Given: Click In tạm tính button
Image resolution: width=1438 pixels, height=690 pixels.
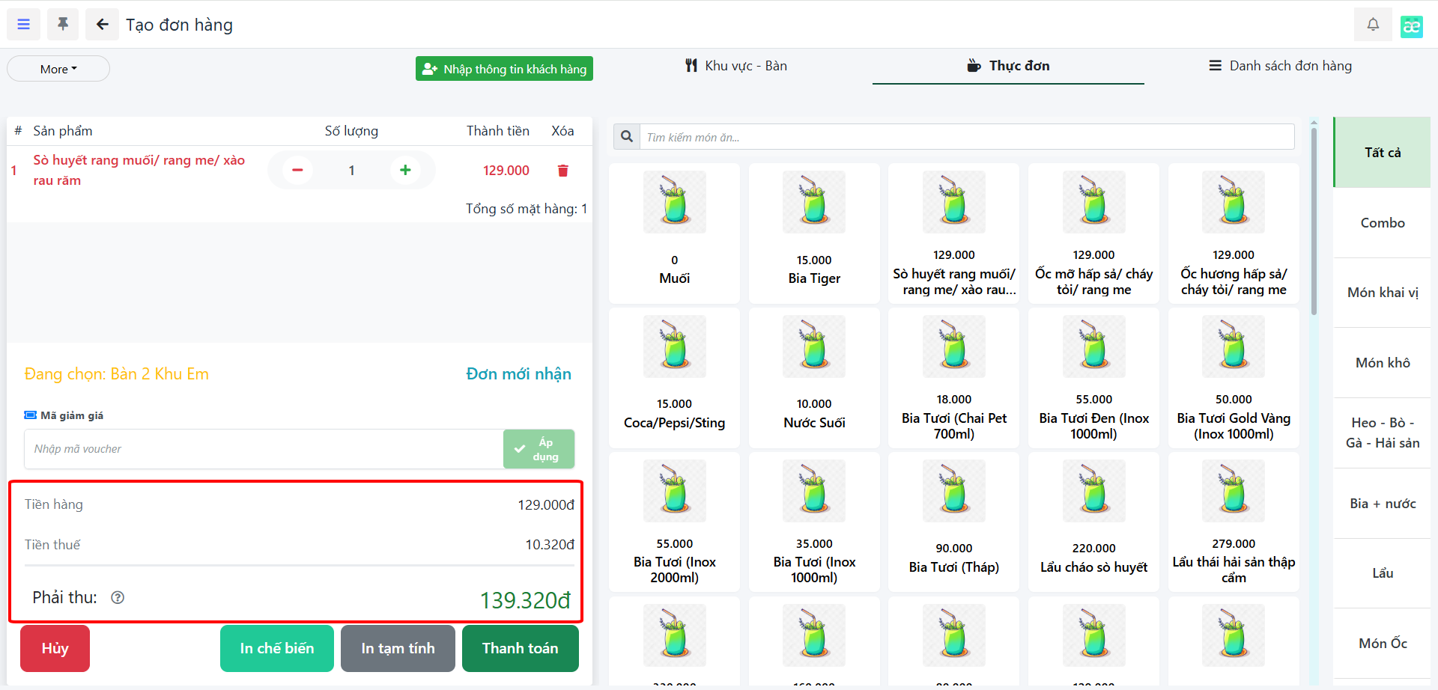Looking at the screenshot, I should point(398,648).
